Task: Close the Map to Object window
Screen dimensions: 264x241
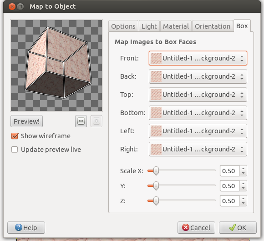Action: (12, 7)
